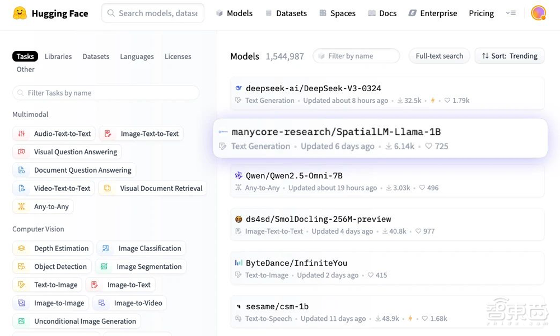Enable the Object Detection task filter
Screen dimensions: 560x336
53,267
